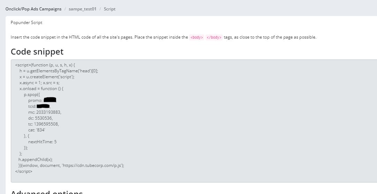Image resolution: width=377 pixels, height=194 pixels.
Task: Open sampe_test01 breadcrumb link
Action: (x=82, y=9)
